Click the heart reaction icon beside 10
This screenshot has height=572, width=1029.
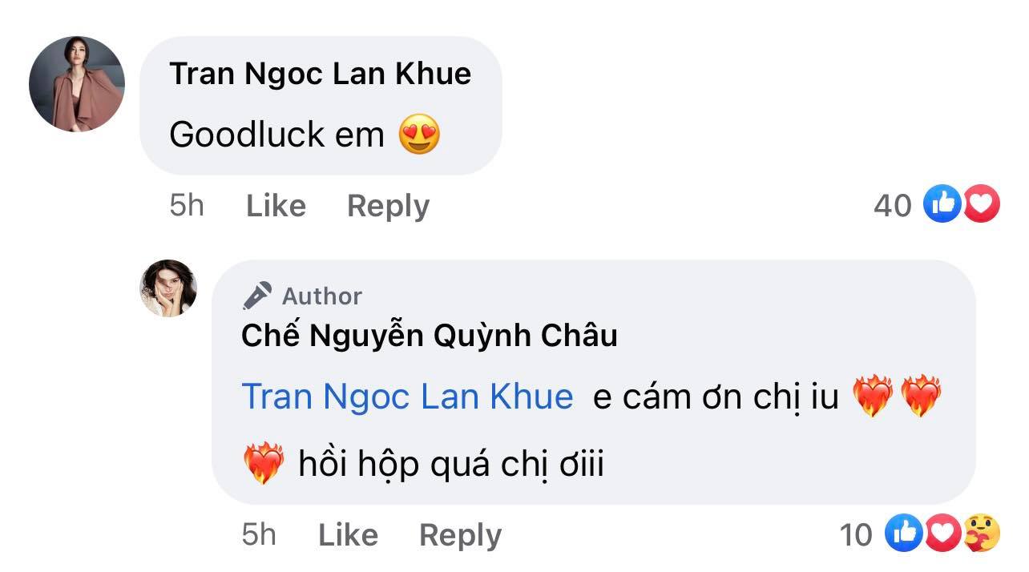coord(942,533)
